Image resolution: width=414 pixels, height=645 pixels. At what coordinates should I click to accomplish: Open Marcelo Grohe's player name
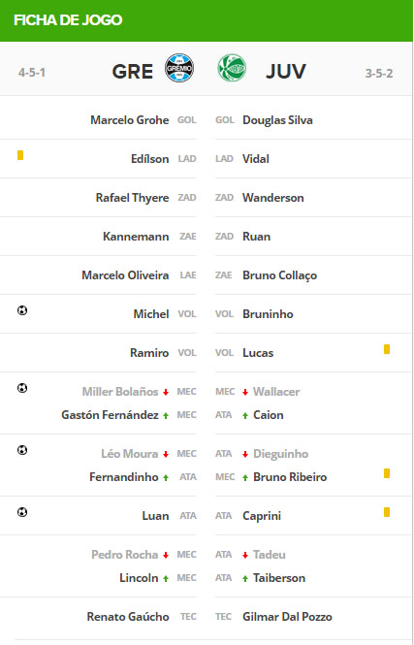click(x=130, y=120)
